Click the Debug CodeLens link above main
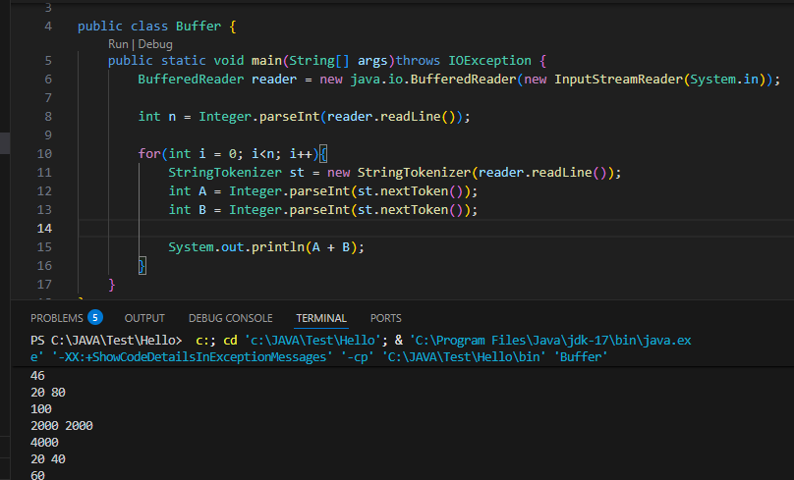This screenshot has width=794, height=480. 155,44
